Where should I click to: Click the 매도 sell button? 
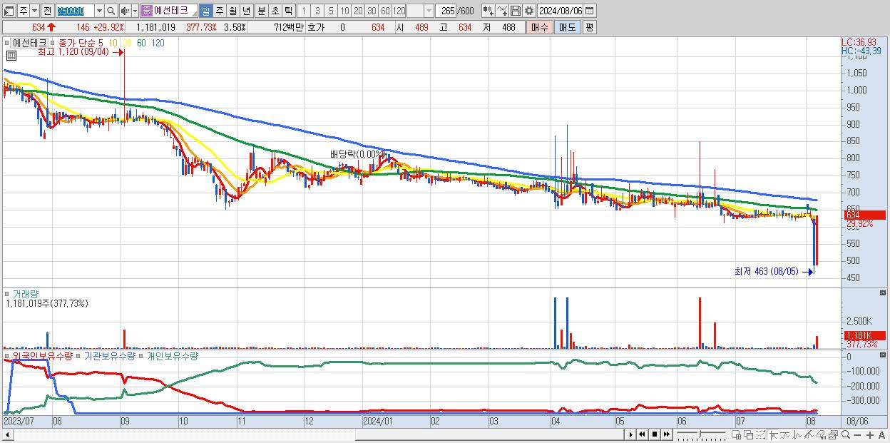tap(567, 27)
